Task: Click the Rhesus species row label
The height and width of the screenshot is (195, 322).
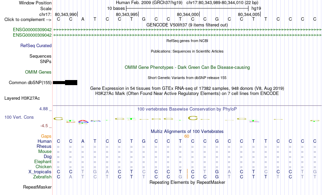Action: pyautogui.click(x=44, y=146)
